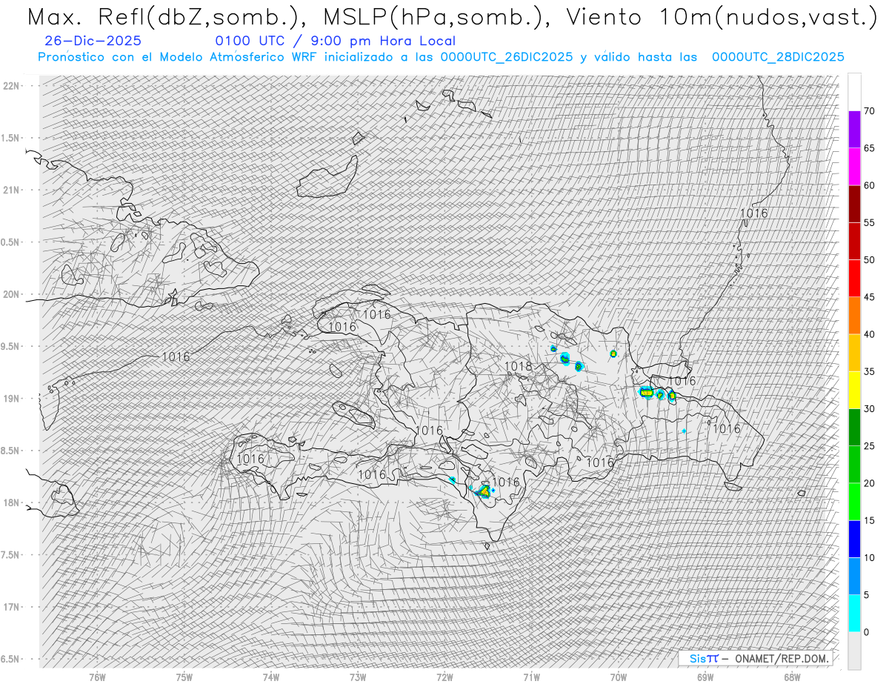Click the '17N' latitude label
The width and height of the screenshot is (889, 687).
click(x=13, y=607)
